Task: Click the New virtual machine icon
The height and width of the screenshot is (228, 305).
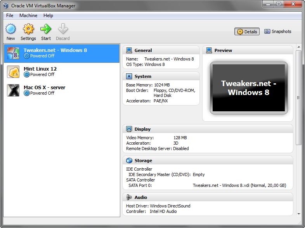Action: [x=10, y=29]
